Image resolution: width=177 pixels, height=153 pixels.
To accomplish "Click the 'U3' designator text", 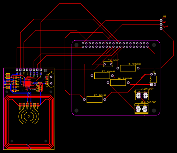I will (154, 72).
